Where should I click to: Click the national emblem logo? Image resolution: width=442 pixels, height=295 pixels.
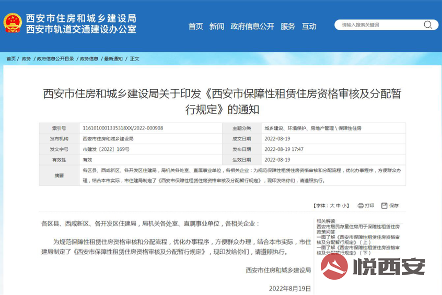point(13,23)
